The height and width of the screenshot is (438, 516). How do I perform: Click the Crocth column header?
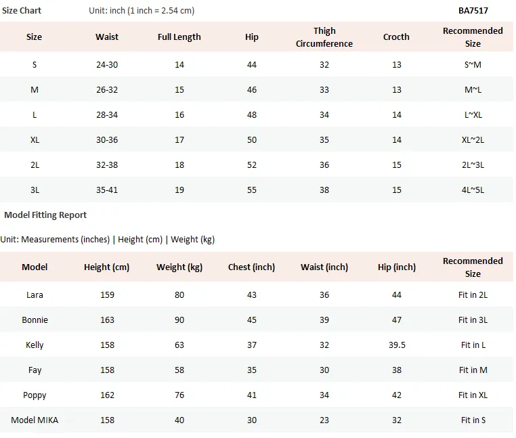click(x=396, y=37)
